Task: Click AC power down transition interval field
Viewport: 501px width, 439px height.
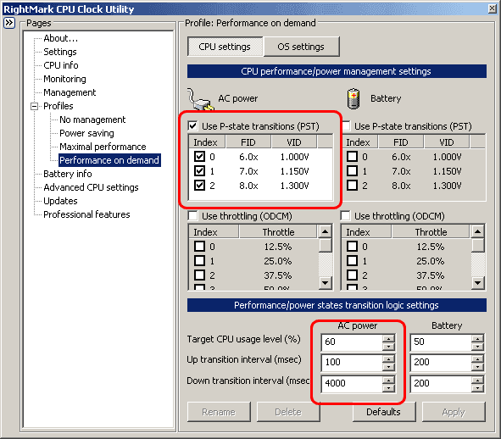Action: [352, 383]
